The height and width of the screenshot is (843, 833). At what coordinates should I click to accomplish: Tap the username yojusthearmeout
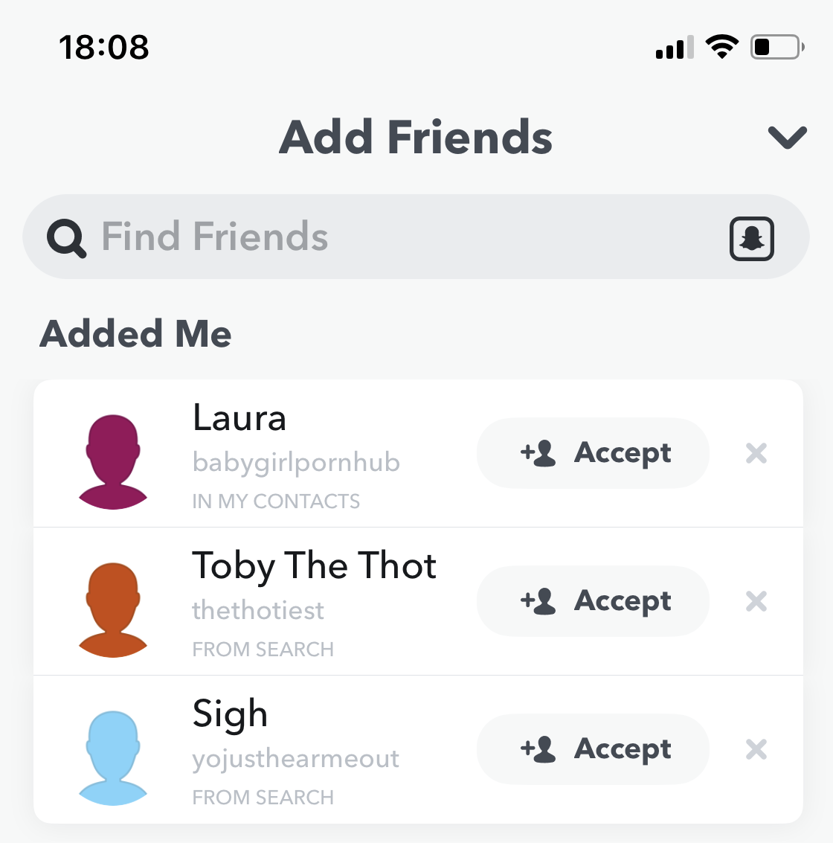coord(295,759)
